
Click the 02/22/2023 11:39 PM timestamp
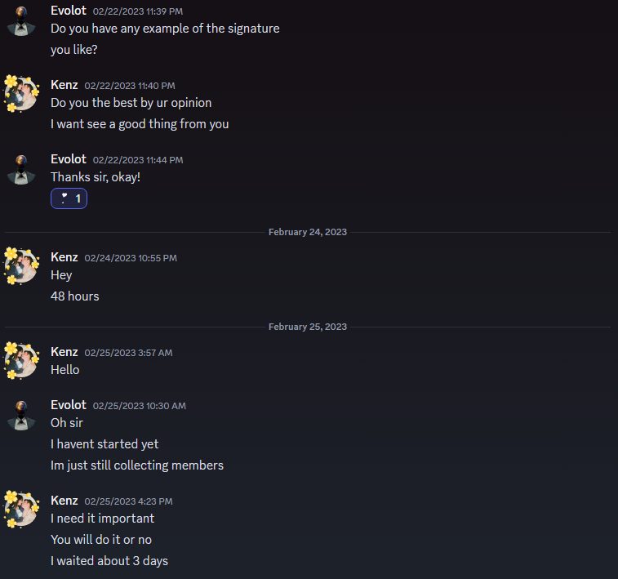click(x=138, y=11)
